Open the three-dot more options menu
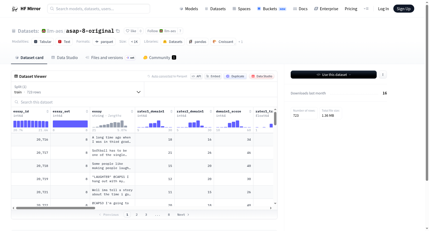Screen dimensions: 429x231 coord(383,75)
